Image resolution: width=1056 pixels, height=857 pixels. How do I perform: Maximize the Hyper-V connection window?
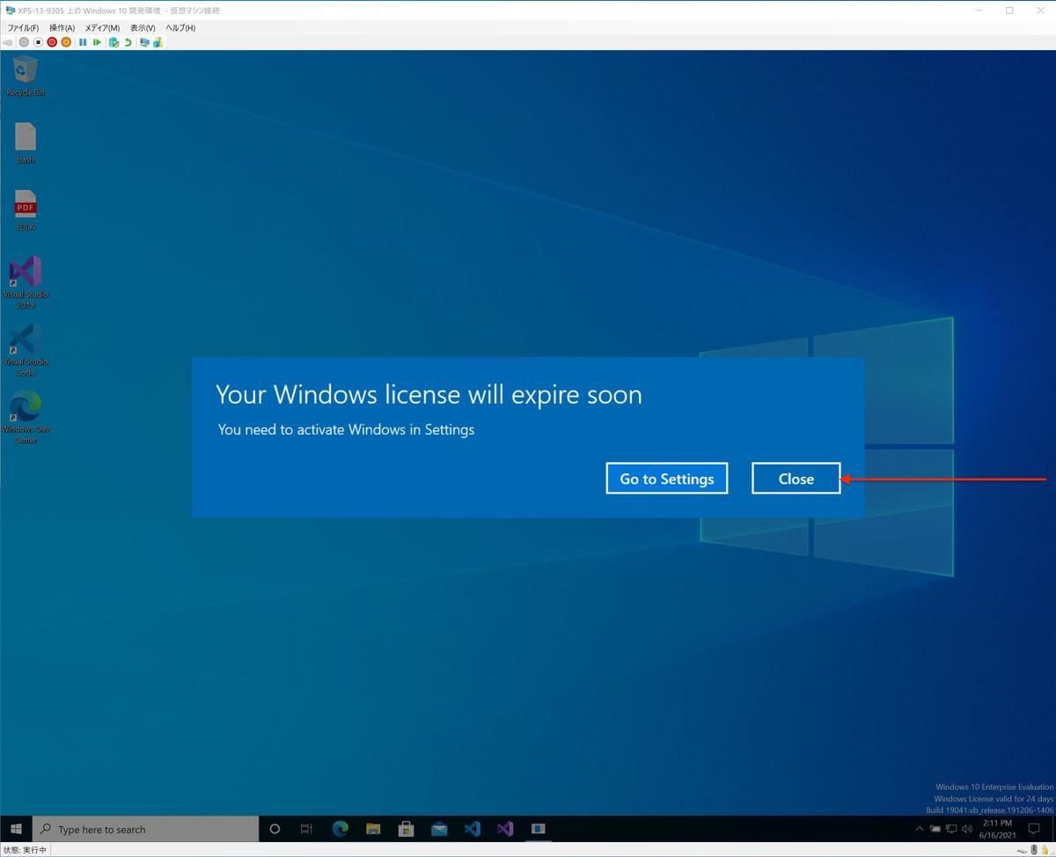1009,11
